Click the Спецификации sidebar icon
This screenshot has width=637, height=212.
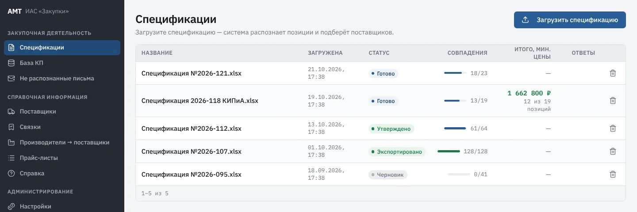pos(12,48)
